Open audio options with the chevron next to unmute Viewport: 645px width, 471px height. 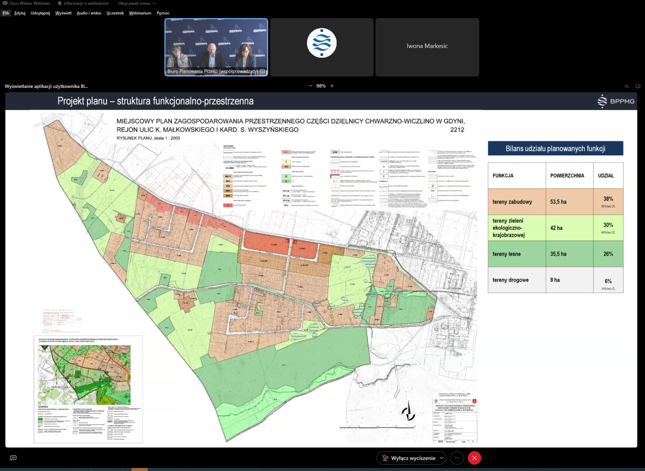441,458
